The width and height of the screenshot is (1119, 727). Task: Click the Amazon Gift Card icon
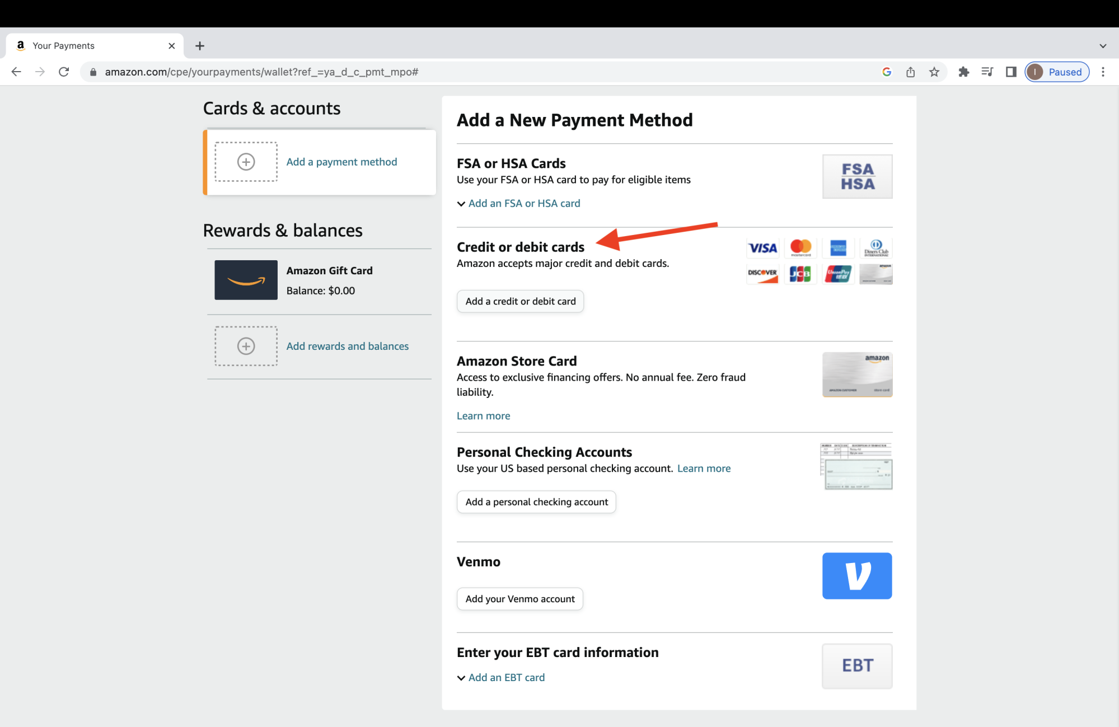click(x=246, y=280)
